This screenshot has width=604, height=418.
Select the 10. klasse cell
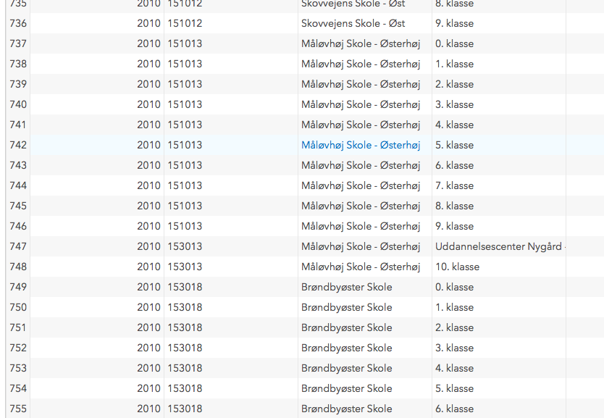[457, 267]
